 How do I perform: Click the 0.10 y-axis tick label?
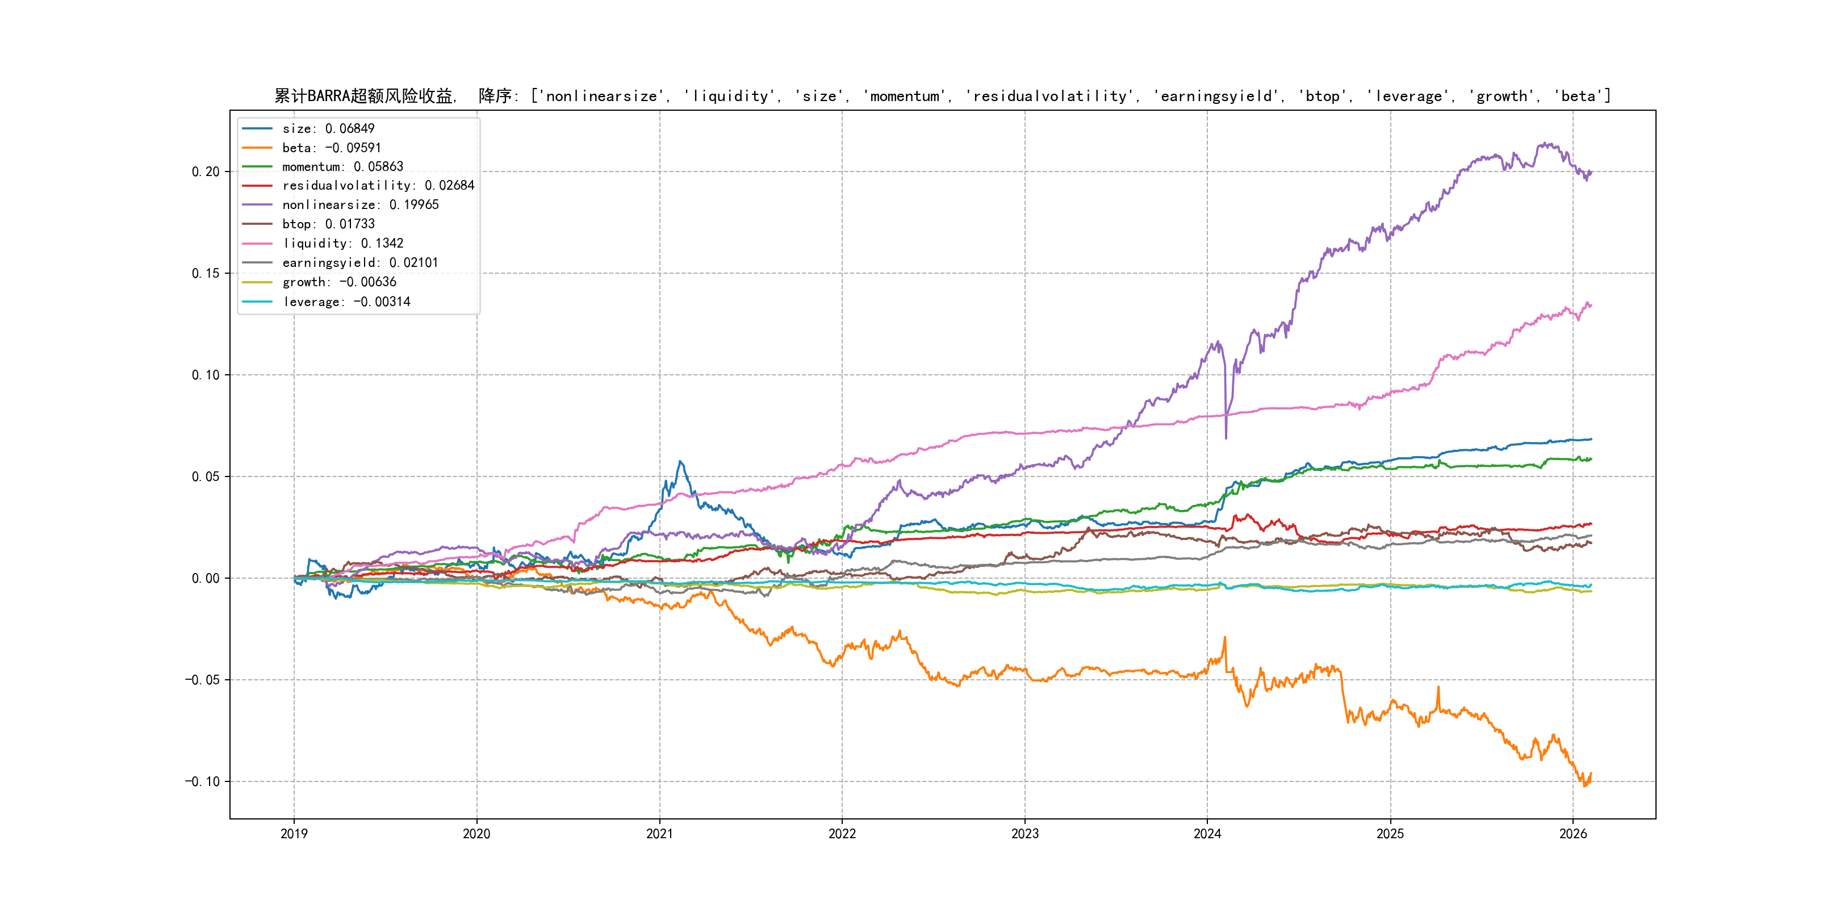click(x=206, y=375)
